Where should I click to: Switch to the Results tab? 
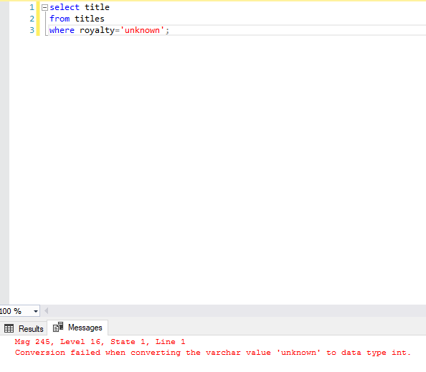point(24,328)
